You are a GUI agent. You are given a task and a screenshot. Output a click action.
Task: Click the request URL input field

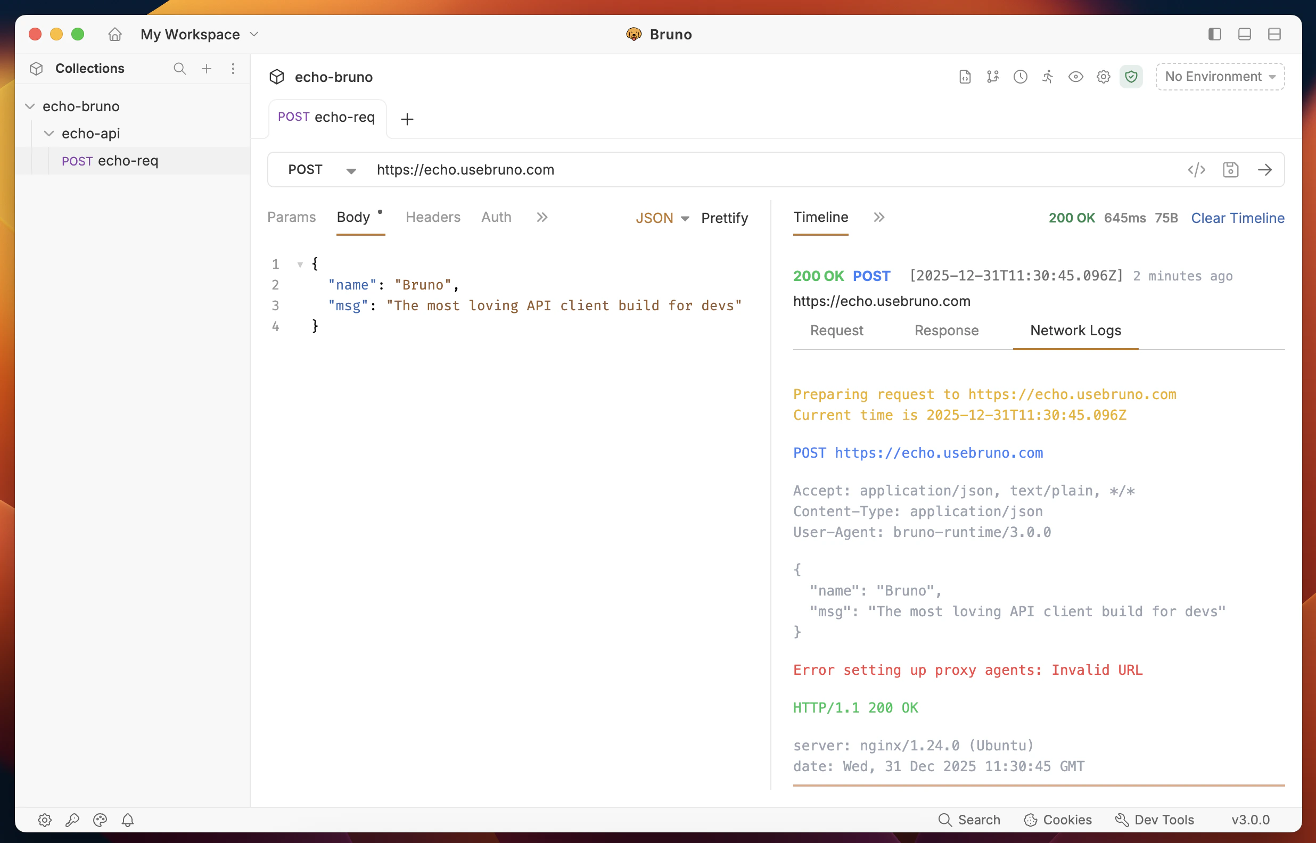tap(767, 170)
